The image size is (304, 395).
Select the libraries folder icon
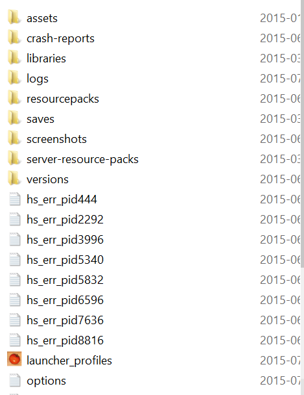14,57
